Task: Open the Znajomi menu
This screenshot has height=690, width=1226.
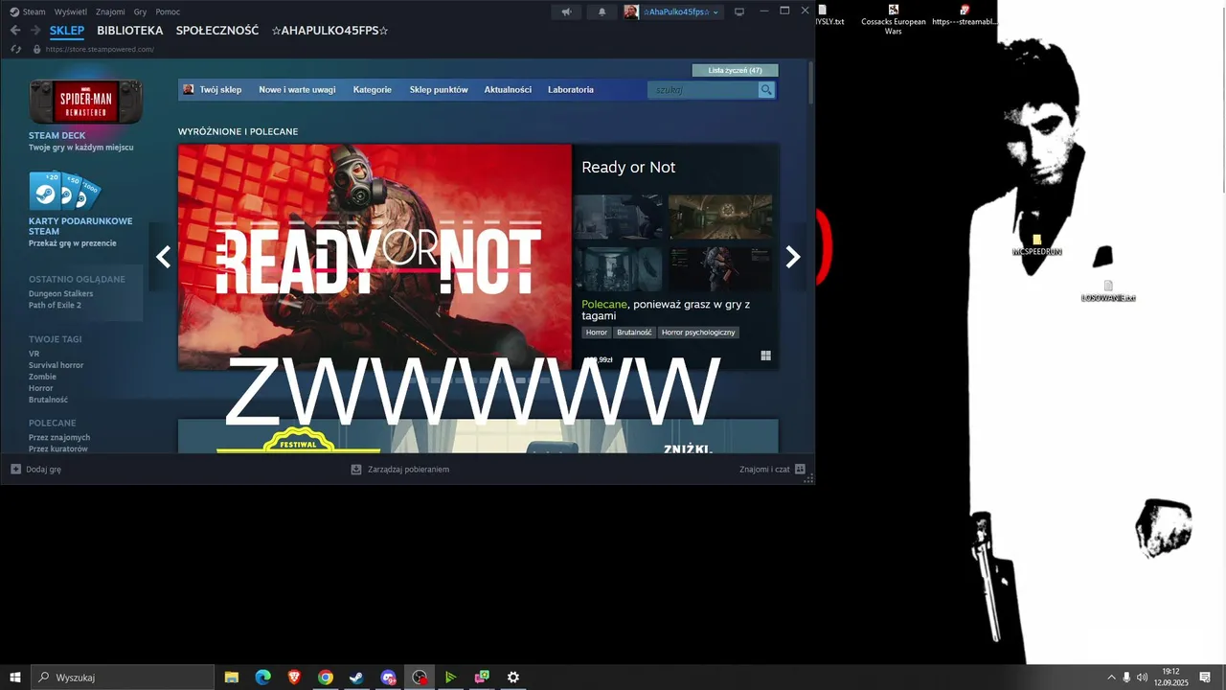Action: pos(110,11)
